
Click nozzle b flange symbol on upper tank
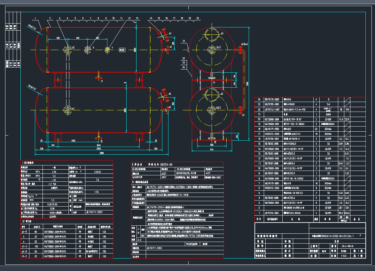point(87,49)
